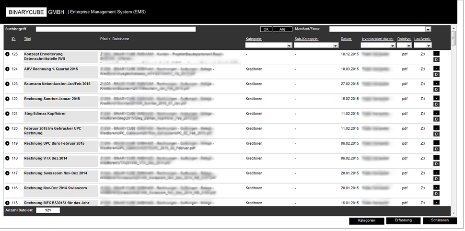Expand the Sub-Kategorie filter dropdown
The width and height of the screenshot is (465, 231).
[x=336, y=46]
